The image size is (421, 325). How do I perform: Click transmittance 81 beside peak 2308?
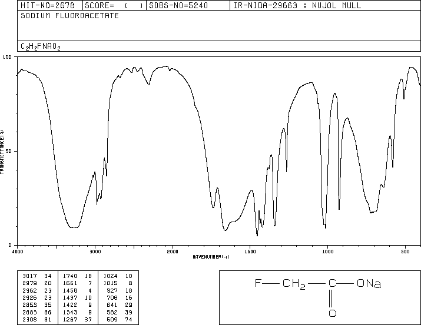pos(48,319)
